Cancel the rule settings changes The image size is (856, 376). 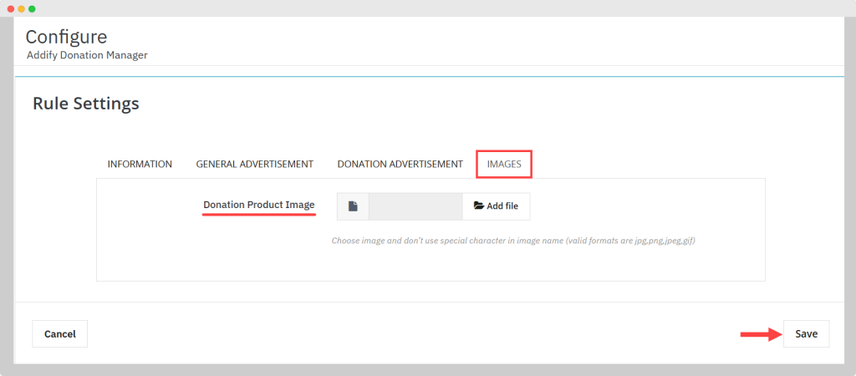[x=60, y=333]
